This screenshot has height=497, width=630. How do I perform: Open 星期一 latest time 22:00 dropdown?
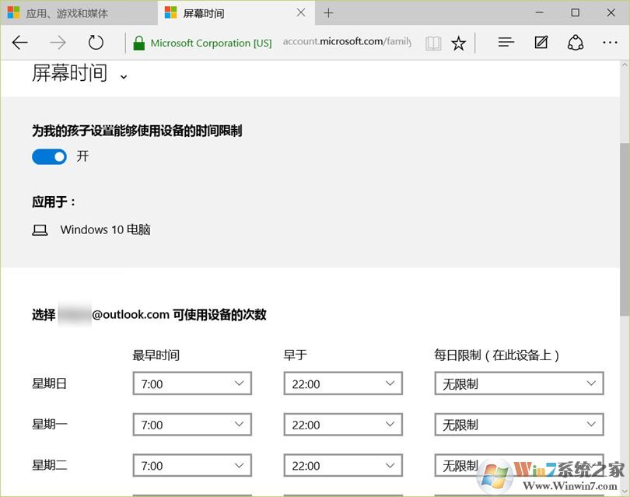[343, 425]
